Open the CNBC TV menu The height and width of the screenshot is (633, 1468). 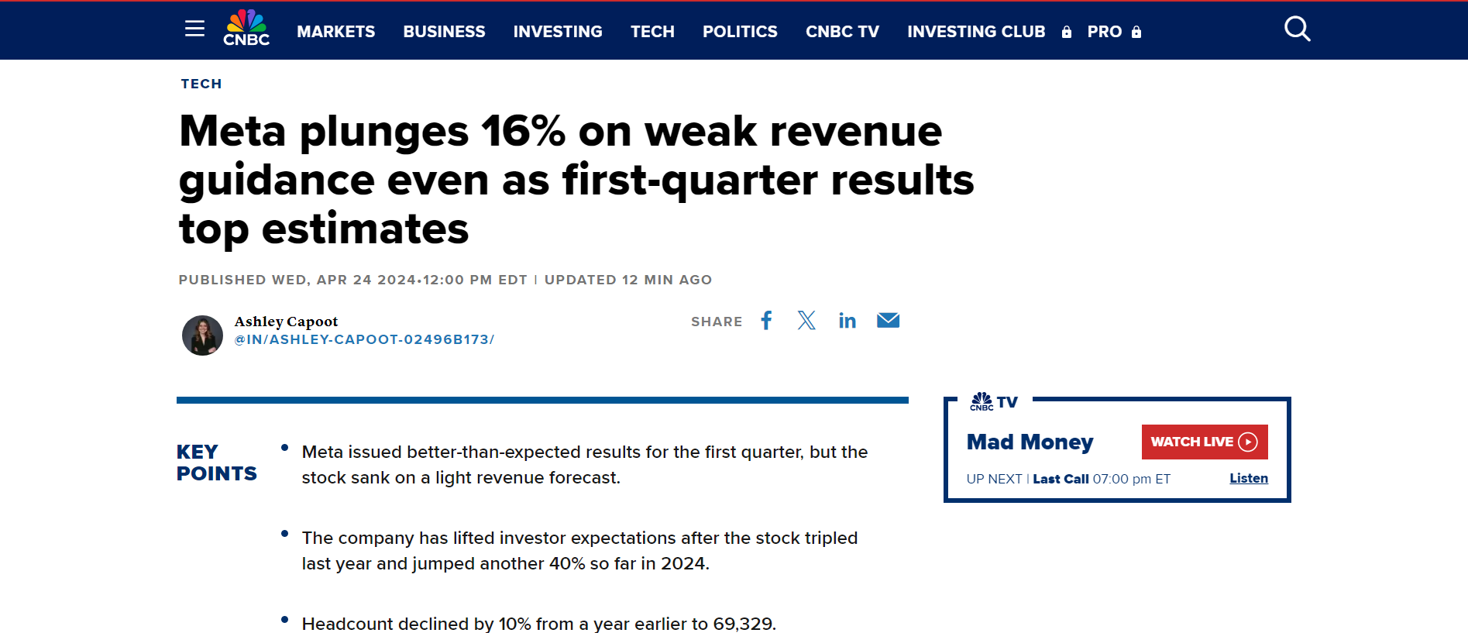click(x=842, y=32)
